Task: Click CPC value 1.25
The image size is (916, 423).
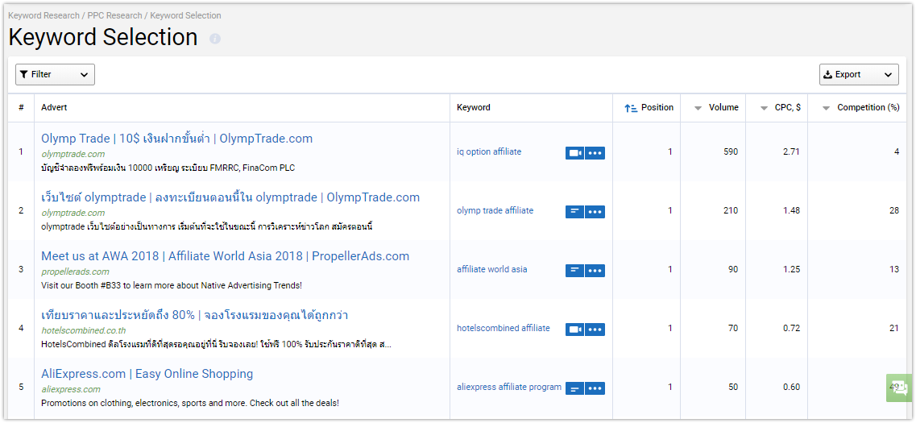Action: (791, 269)
